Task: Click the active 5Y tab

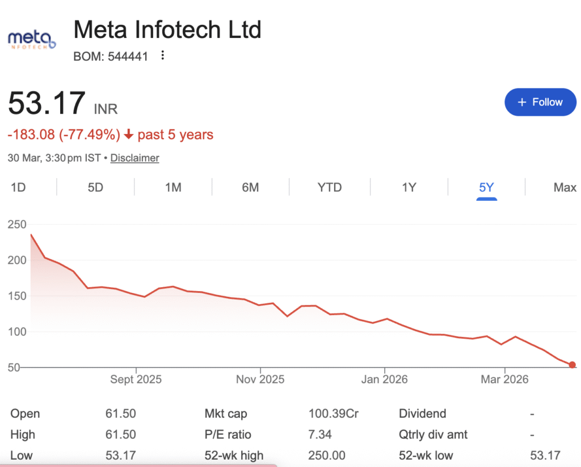Action: 486,187
